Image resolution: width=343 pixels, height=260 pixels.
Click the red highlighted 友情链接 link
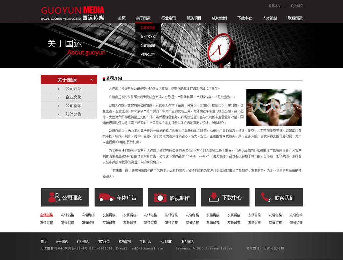[47, 215]
